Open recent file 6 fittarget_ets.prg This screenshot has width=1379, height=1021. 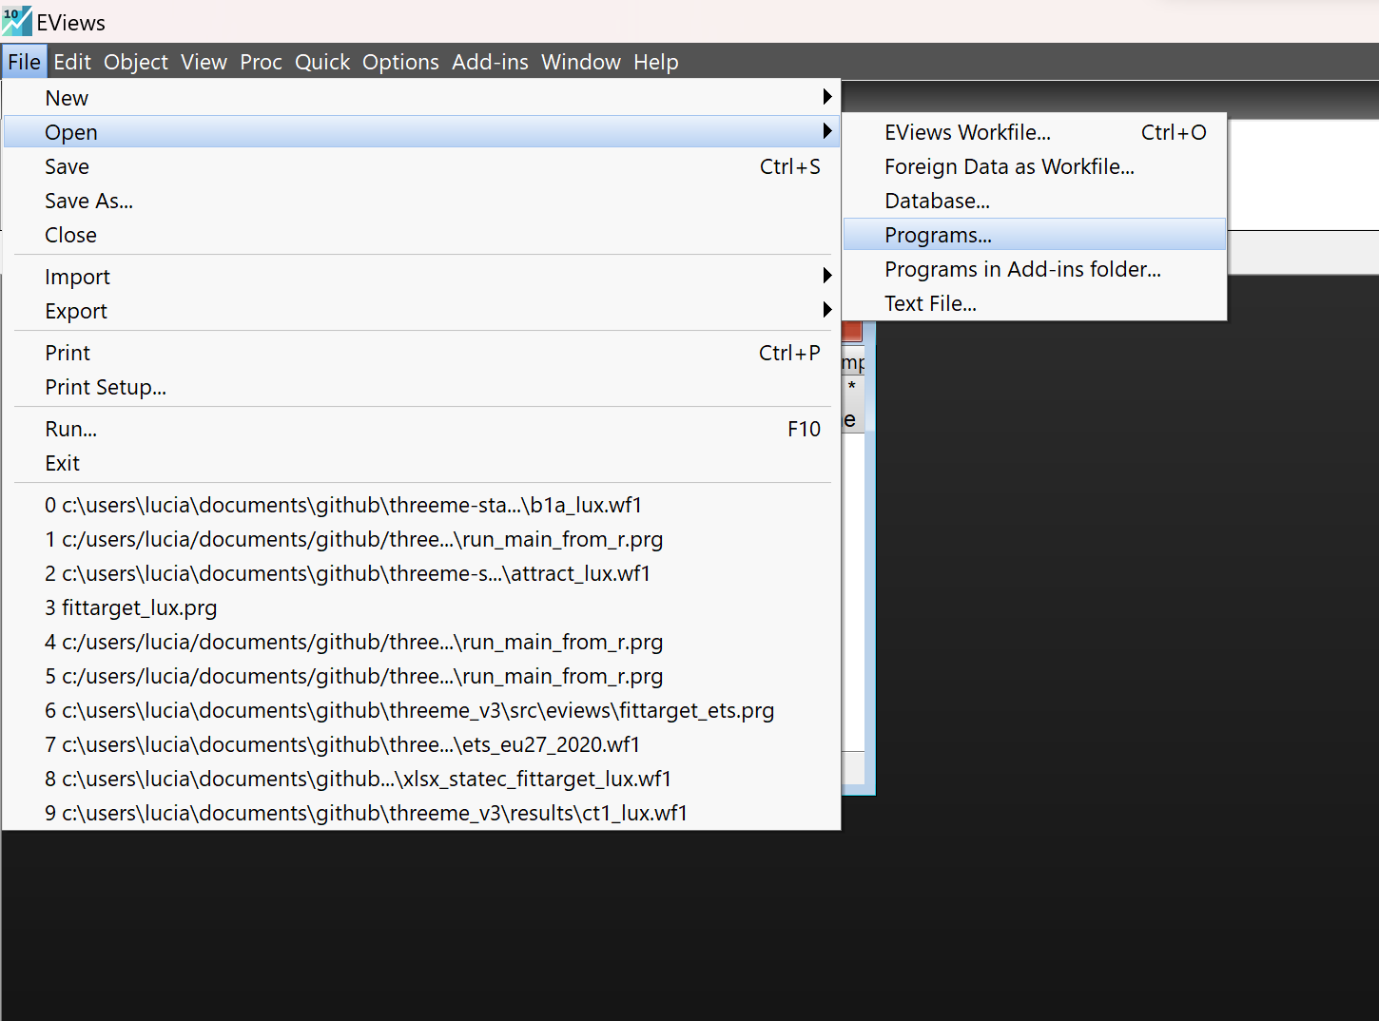pos(421,710)
